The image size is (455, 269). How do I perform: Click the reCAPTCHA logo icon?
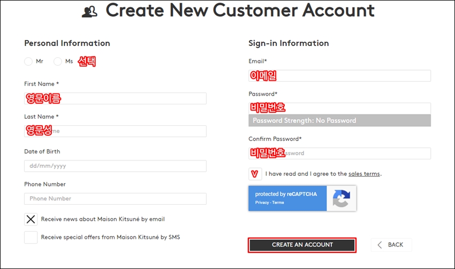[x=342, y=198]
